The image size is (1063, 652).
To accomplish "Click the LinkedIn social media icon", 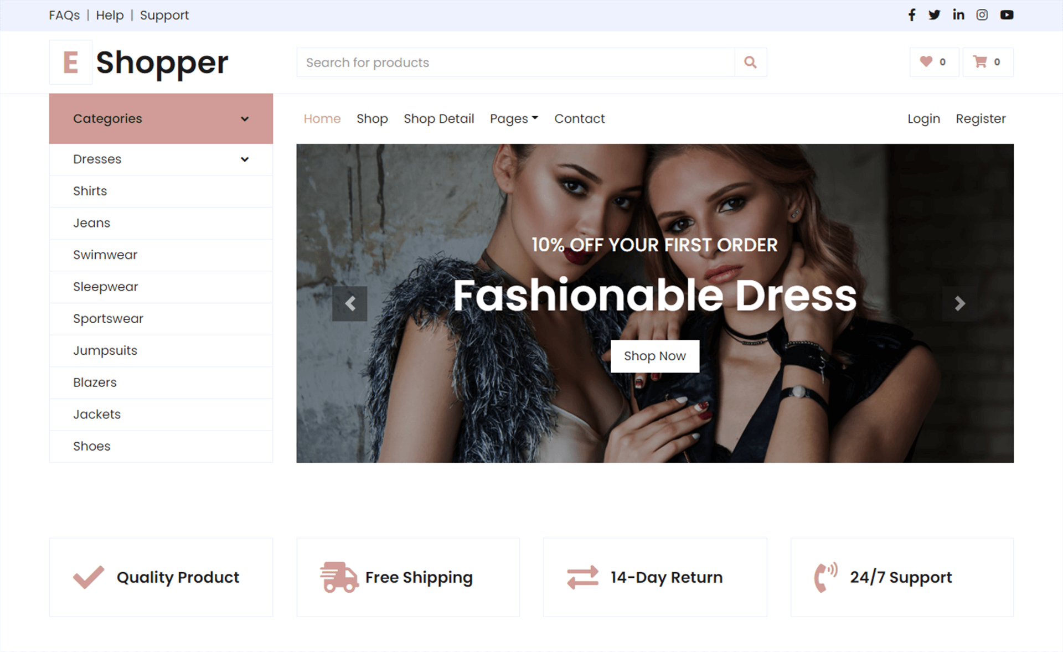I will pyautogui.click(x=959, y=15).
